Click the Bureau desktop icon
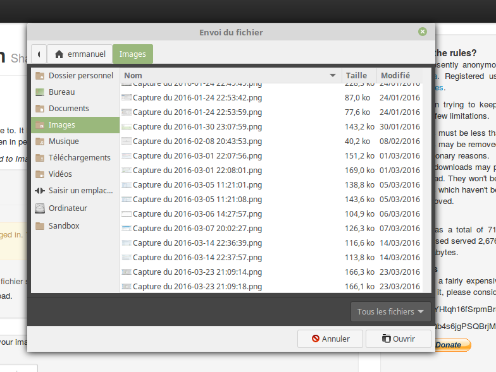 (40, 92)
